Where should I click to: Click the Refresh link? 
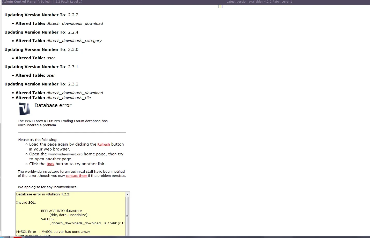pyautogui.click(x=103, y=145)
